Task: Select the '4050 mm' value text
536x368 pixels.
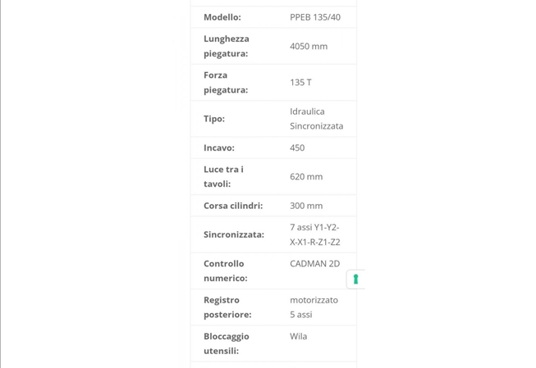Action: (309, 47)
